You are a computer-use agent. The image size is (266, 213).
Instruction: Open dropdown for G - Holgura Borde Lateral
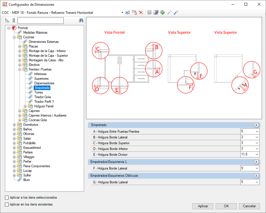257,182
